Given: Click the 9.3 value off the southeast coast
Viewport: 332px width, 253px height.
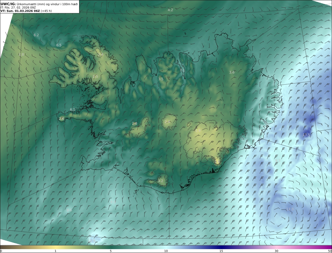Looking at the screenshot, I should point(278,160).
